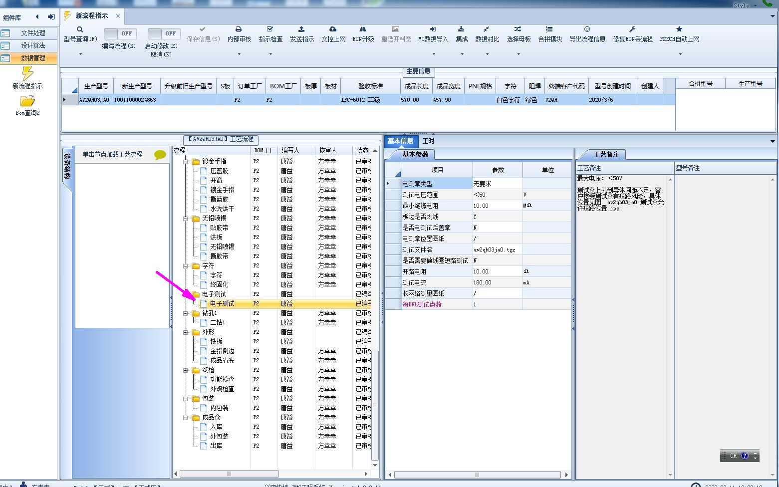Click the 测试电流 value 180.00

click(497, 282)
